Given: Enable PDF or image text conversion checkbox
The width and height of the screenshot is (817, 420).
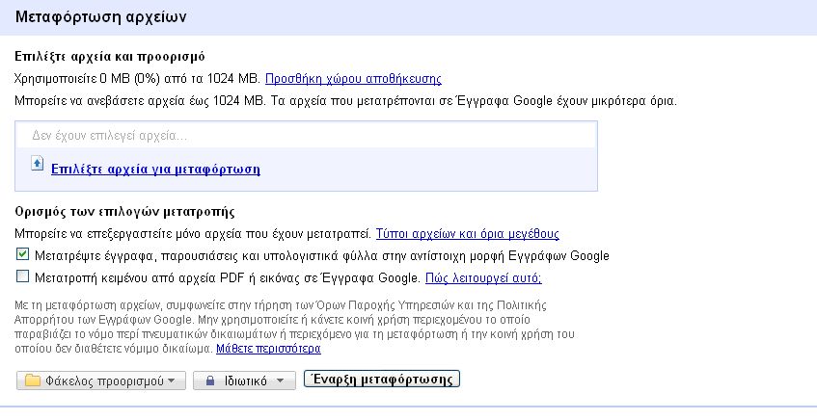Looking at the screenshot, I should [23, 278].
